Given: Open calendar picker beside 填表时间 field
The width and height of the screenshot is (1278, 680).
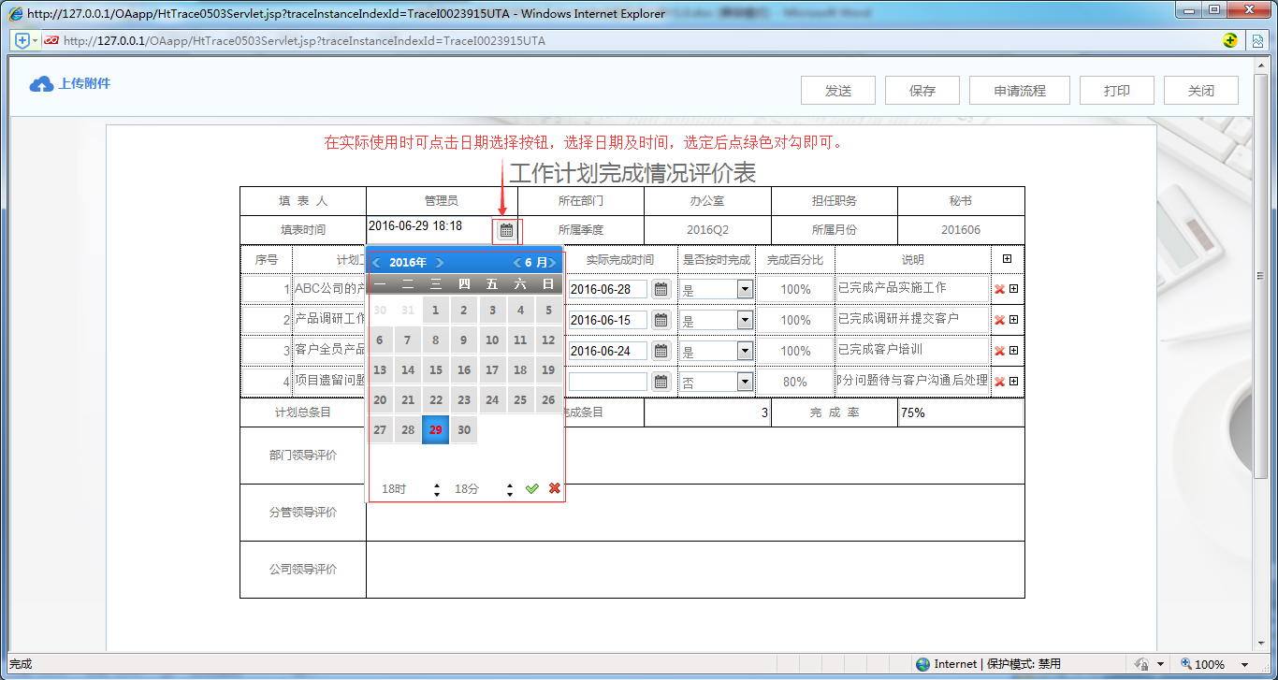Looking at the screenshot, I should click(504, 229).
